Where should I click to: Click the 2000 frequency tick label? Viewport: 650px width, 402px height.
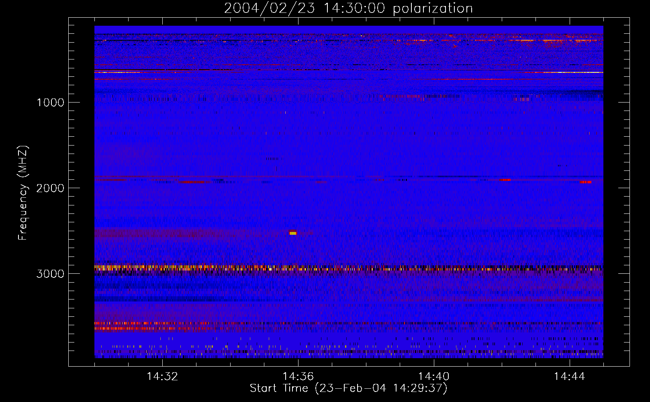point(50,188)
